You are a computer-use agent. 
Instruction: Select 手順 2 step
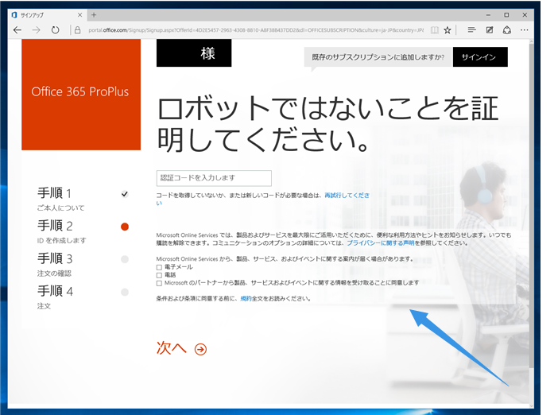[83, 231]
